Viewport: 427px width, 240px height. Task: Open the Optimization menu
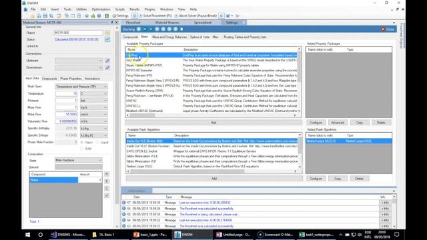point(101,9)
